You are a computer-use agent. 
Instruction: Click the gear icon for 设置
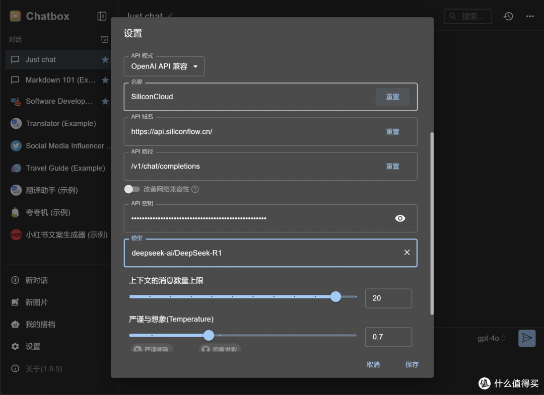[15, 347]
